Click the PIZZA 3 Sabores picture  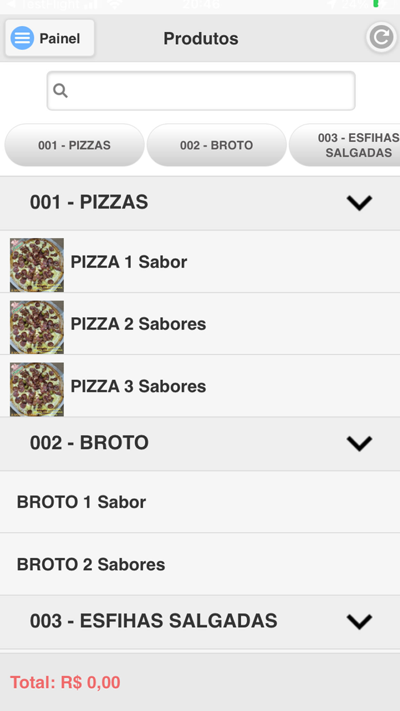tap(36, 389)
